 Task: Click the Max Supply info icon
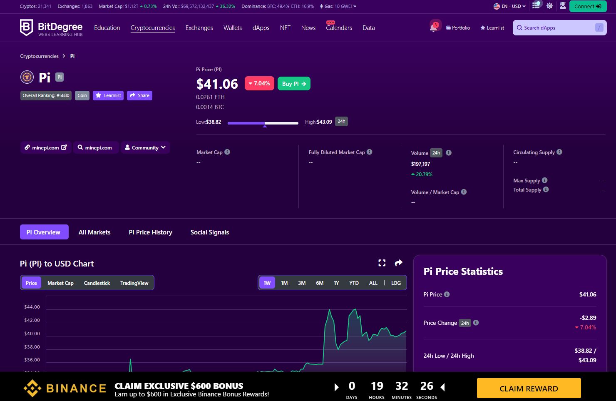545,180
